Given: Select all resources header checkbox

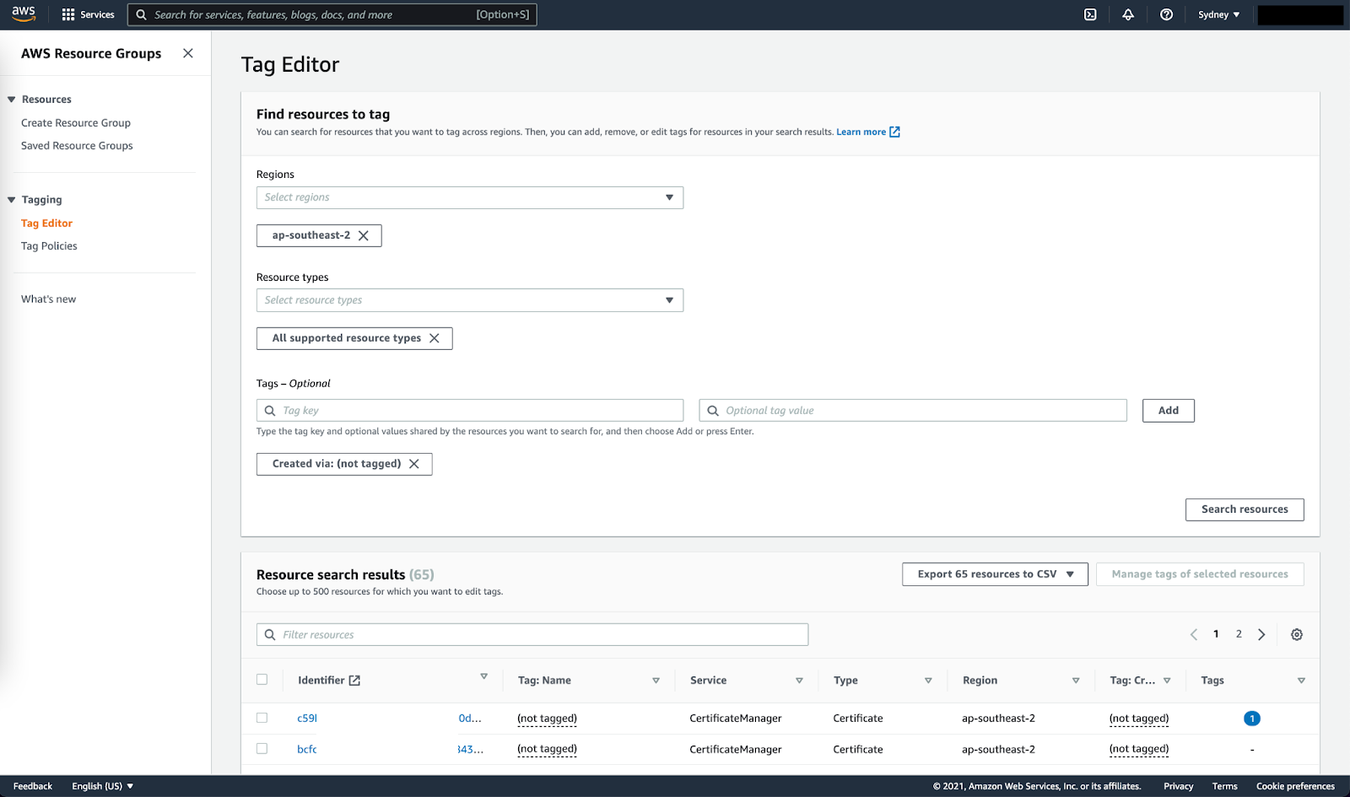Looking at the screenshot, I should point(262,679).
